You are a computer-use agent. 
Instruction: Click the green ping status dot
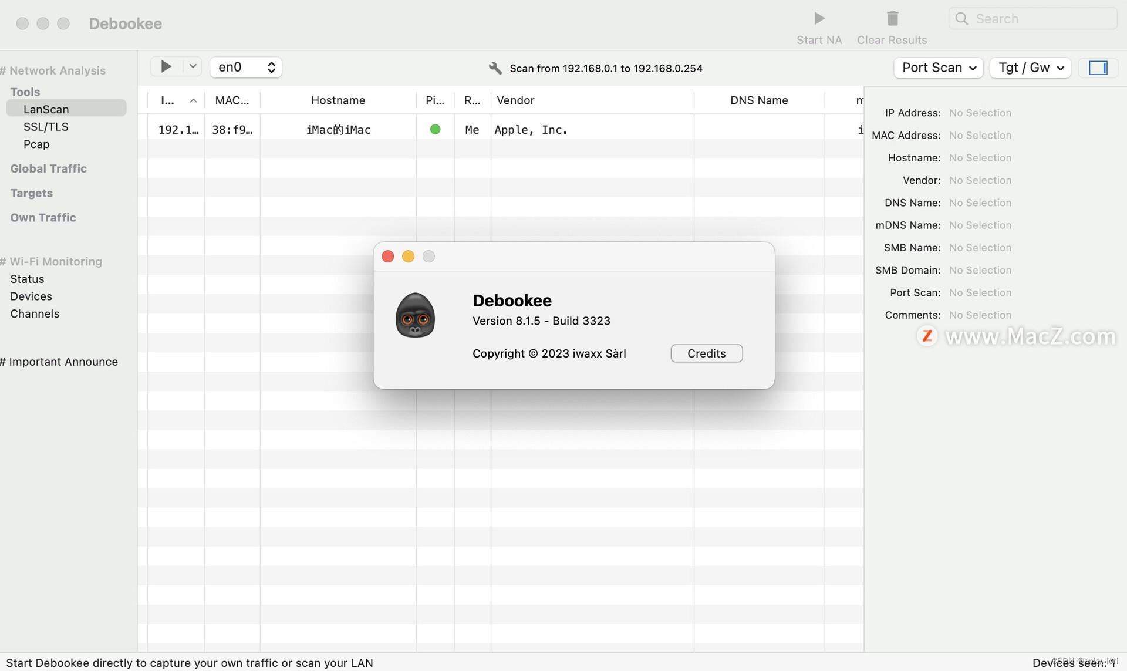coord(435,129)
